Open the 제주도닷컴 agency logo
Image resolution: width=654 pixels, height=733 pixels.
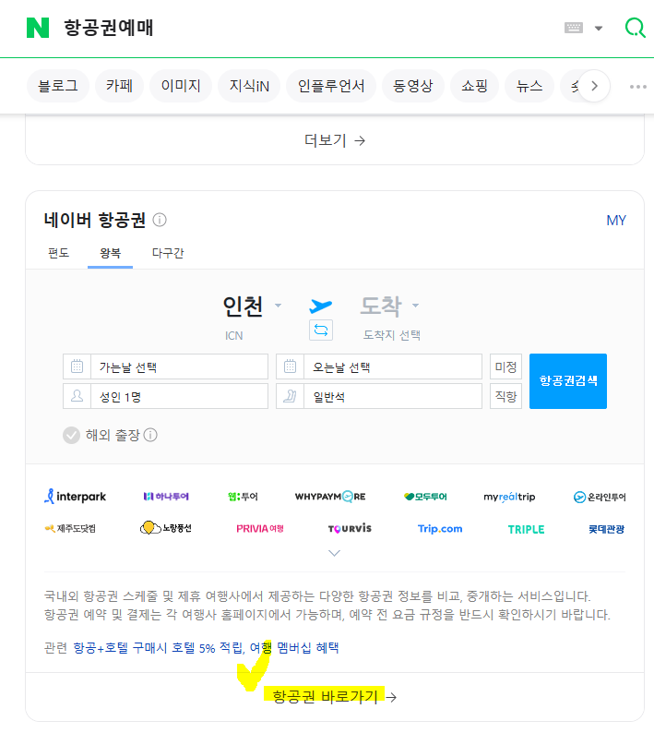(x=70, y=529)
